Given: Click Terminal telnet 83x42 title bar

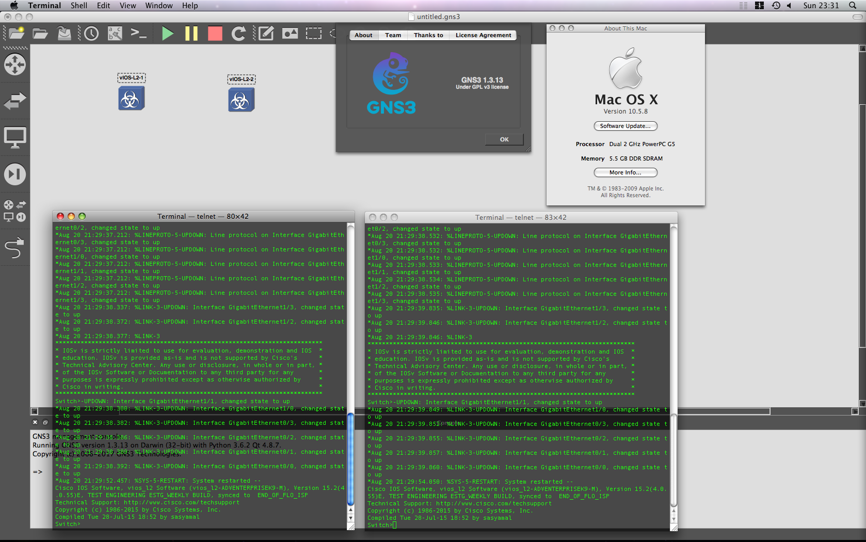Looking at the screenshot, I should point(521,217).
